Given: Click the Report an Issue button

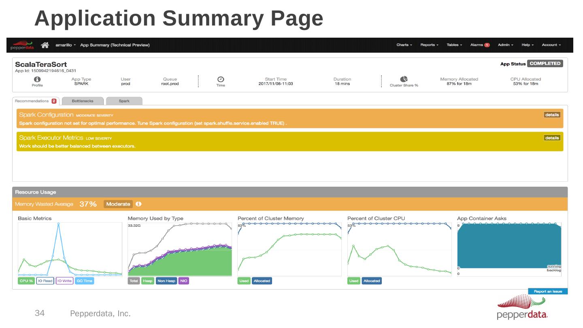Looking at the screenshot, I should [x=548, y=292].
